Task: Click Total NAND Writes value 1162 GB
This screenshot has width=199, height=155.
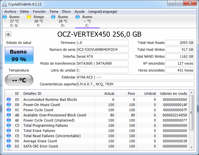Action: 180,56
